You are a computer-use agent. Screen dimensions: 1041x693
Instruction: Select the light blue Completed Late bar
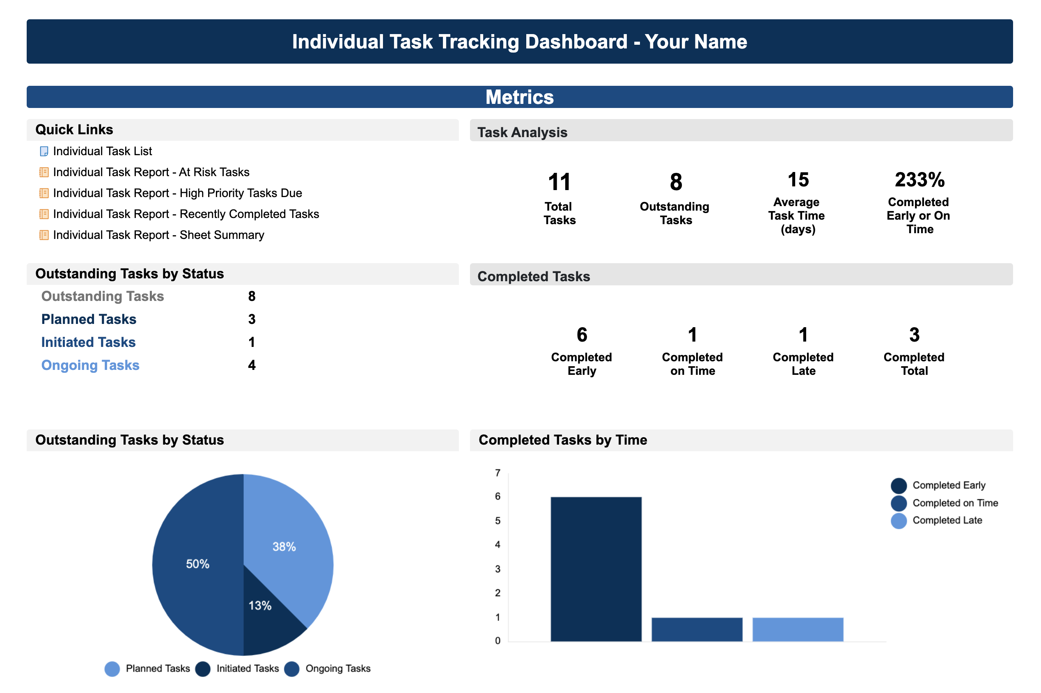pos(798,629)
